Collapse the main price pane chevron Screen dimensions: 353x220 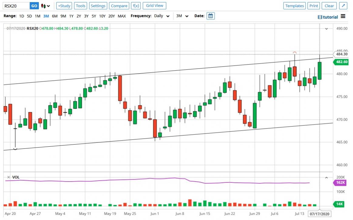[327, 28]
